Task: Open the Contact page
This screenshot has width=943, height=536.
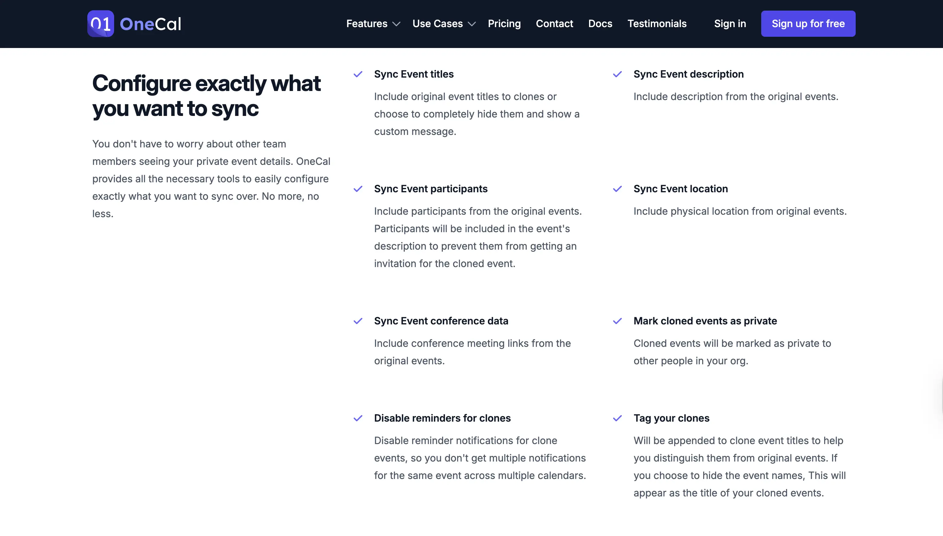Action: click(554, 24)
